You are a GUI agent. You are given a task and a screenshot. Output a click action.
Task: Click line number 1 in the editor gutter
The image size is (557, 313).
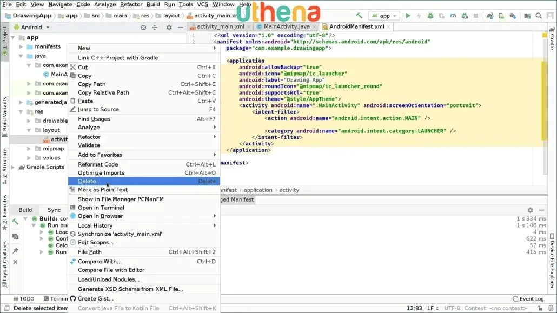point(193,36)
